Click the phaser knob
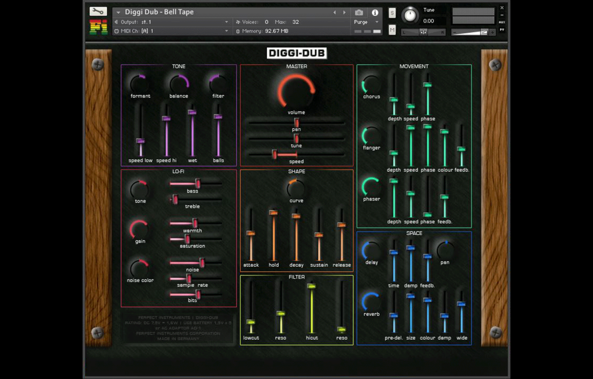The width and height of the screenshot is (593, 379). click(x=371, y=187)
